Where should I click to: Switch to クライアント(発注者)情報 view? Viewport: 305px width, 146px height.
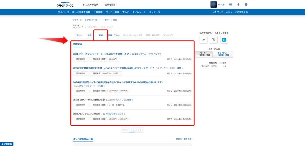223,54
